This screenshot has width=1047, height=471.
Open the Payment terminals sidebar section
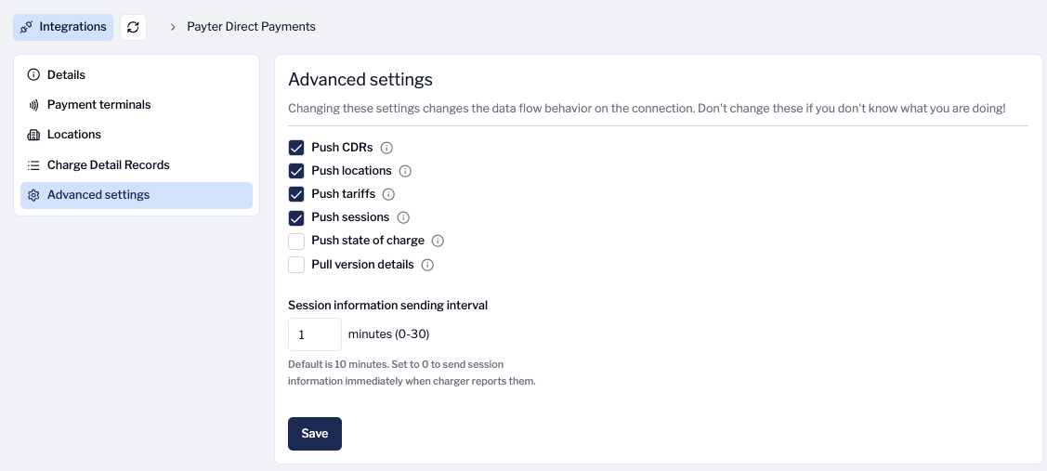tap(98, 105)
